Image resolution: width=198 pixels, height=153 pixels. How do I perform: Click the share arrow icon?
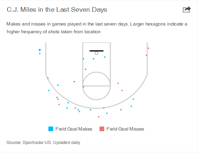[x=187, y=9]
